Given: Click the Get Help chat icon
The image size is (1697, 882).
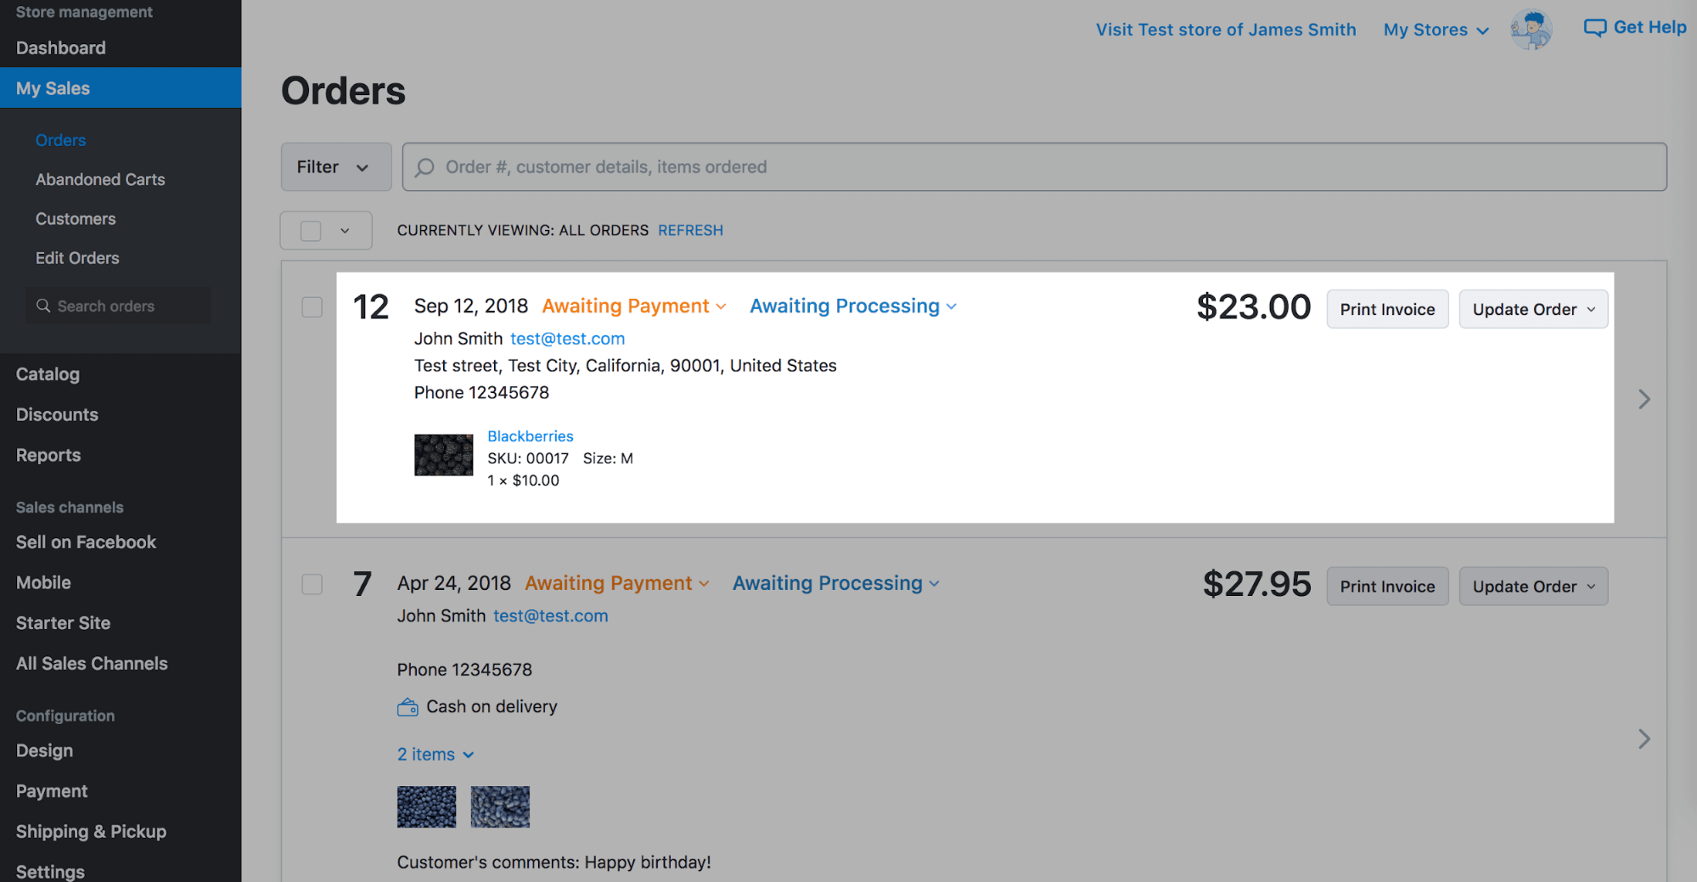Looking at the screenshot, I should (x=1594, y=28).
